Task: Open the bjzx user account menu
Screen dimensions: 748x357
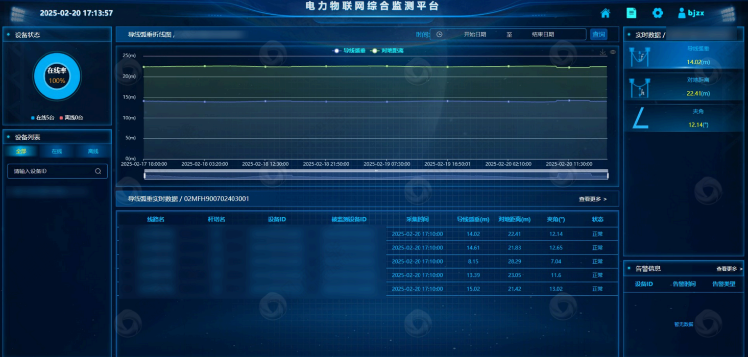Action: click(x=691, y=13)
